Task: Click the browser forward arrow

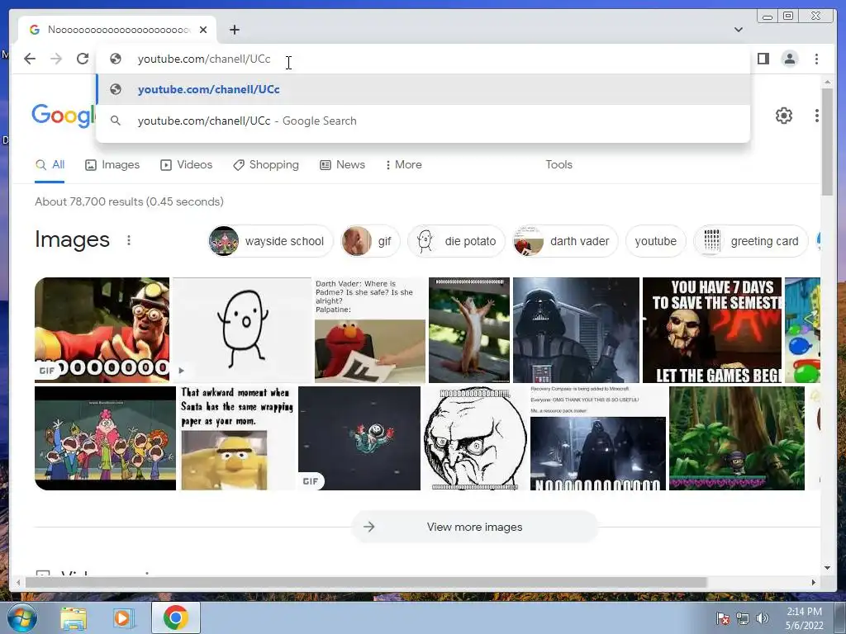Action: 56,59
